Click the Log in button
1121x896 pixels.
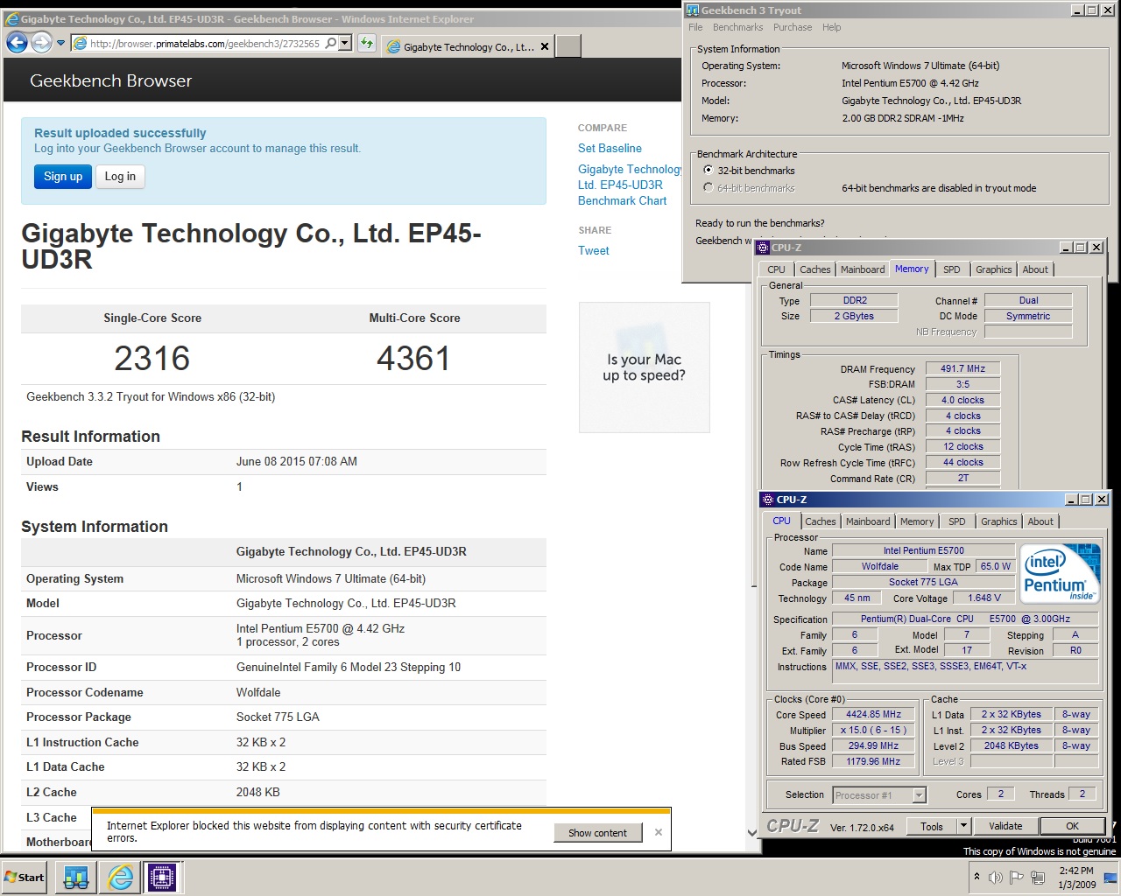(120, 177)
